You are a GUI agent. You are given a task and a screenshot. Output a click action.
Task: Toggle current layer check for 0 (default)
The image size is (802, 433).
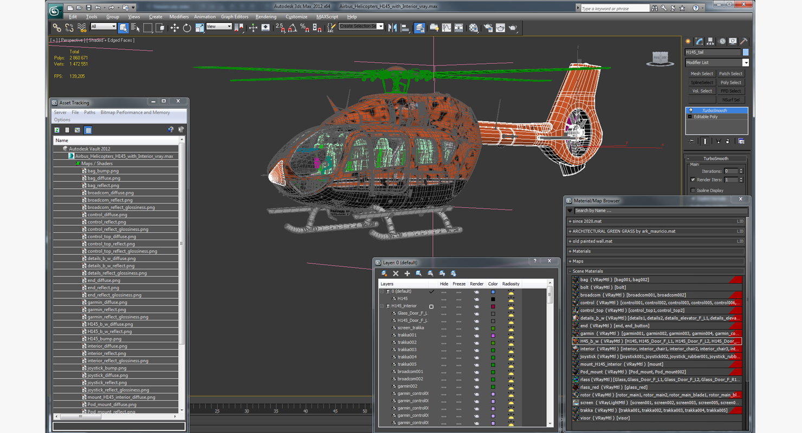pyautogui.click(x=431, y=291)
